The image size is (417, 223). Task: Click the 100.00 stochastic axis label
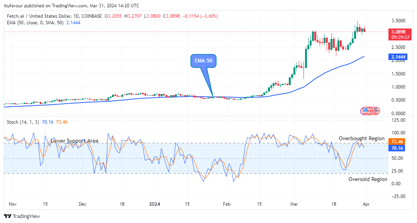point(398,133)
